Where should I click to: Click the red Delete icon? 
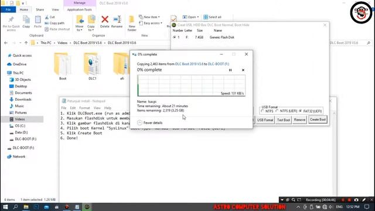105,22
